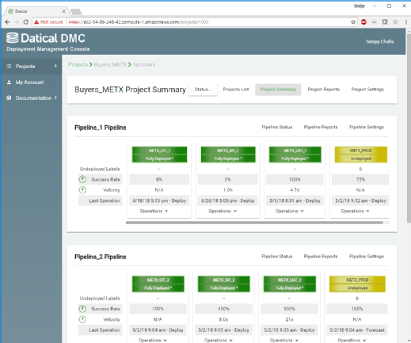Open Operations dropdown for METX_UAT_2

coord(284,340)
